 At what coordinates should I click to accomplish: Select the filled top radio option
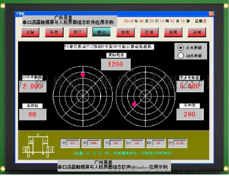tap(181, 47)
